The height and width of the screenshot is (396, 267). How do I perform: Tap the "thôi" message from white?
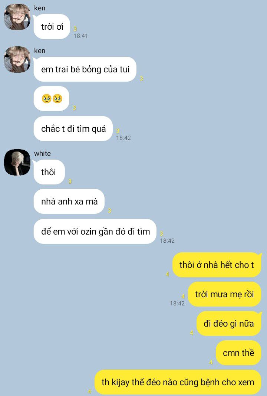click(49, 172)
